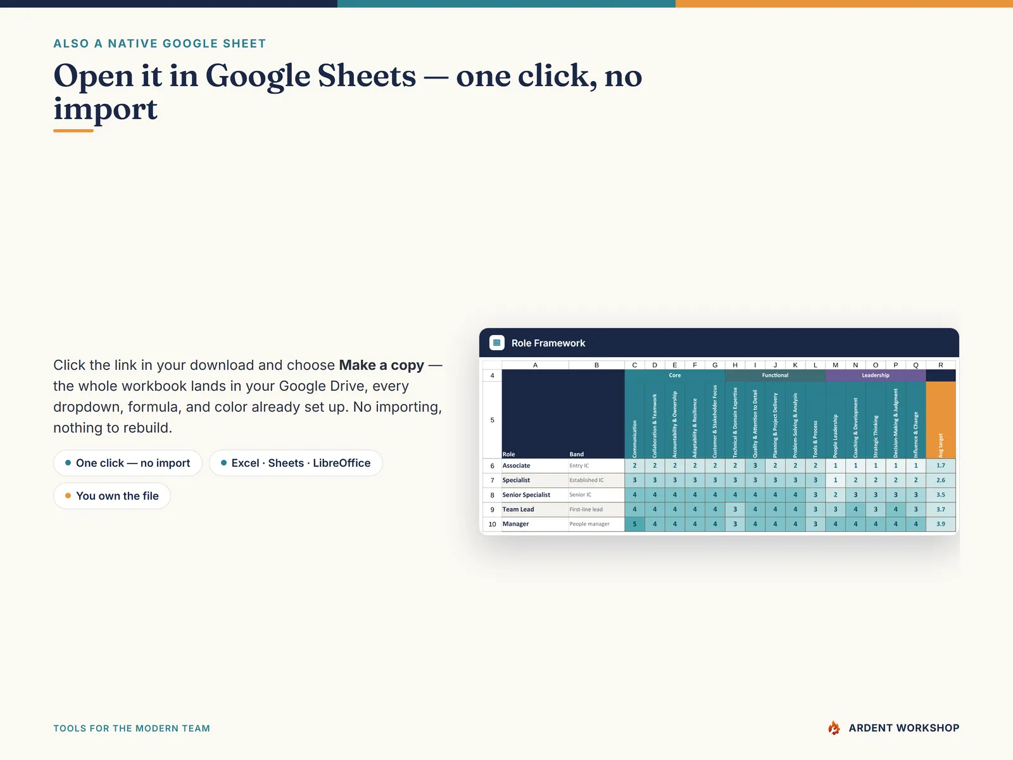Select the 'Excel · Sheets · LibreOffice' pill
Image resolution: width=1013 pixels, height=760 pixels.
[x=296, y=463]
